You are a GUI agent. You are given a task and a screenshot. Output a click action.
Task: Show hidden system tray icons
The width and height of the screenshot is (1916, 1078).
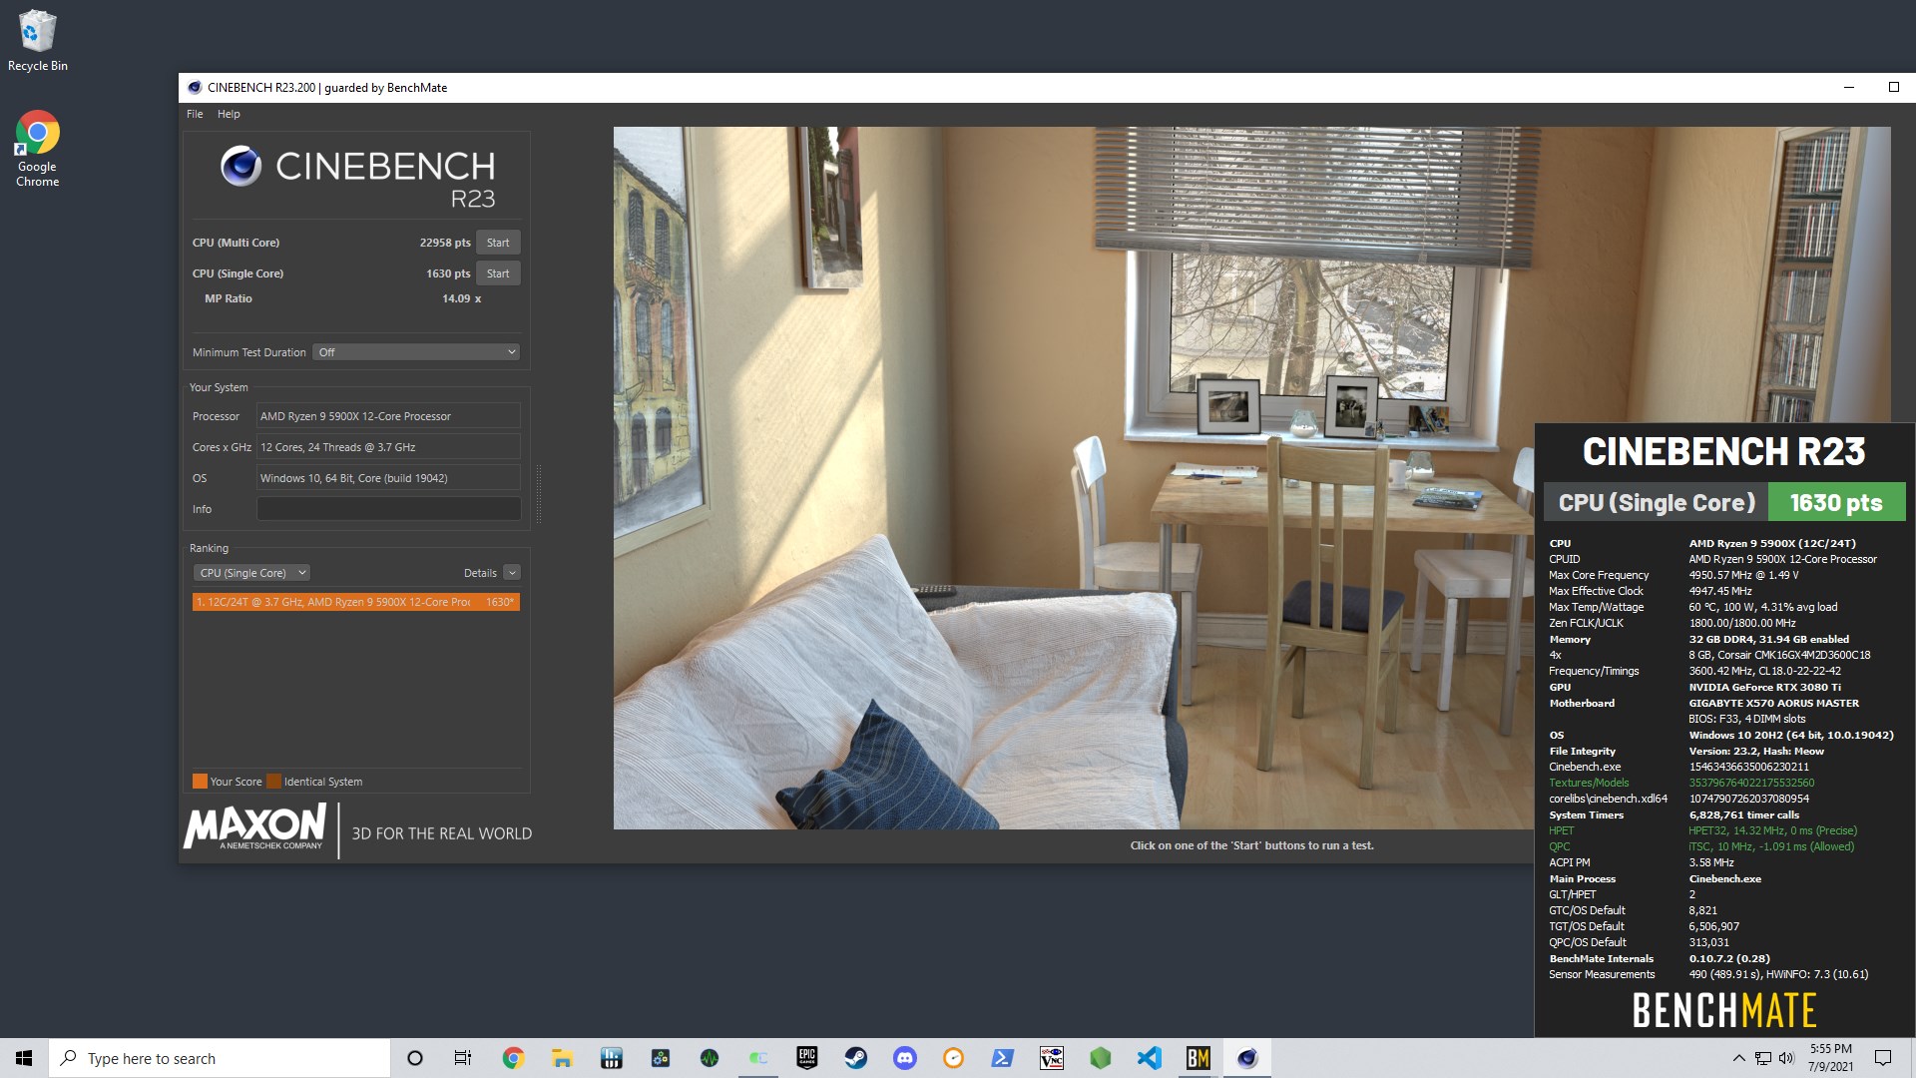(x=1738, y=1058)
